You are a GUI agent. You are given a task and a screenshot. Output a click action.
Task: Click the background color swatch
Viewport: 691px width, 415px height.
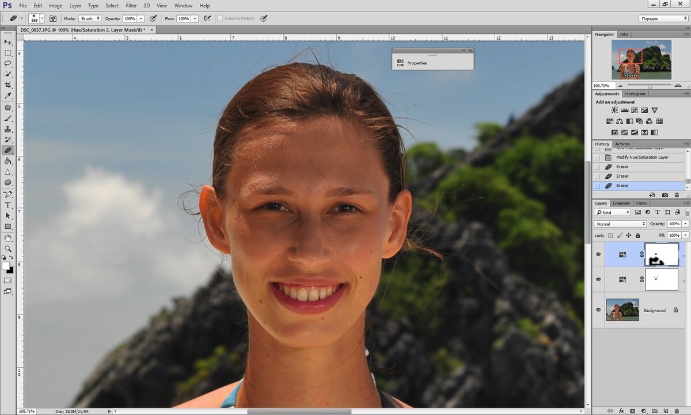tap(10, 270)
